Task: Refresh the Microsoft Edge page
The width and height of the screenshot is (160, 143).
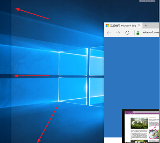Action: pos(127,33)
